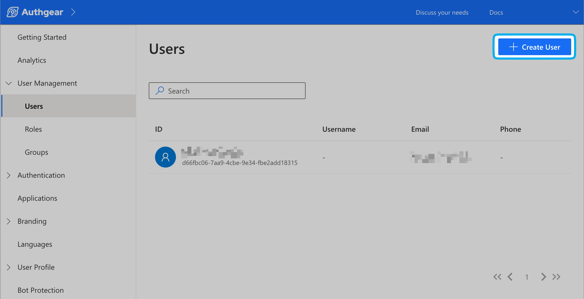584x299 pixels.
Task: Expand the User Profile section
Action: click(x=9, y=267)
